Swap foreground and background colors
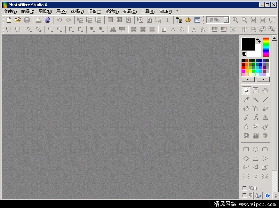Viewport: 279px width, 208px height. [x=258, y=41]
